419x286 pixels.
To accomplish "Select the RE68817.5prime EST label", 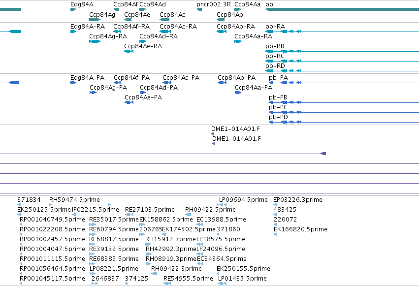I will coord(114,239).
